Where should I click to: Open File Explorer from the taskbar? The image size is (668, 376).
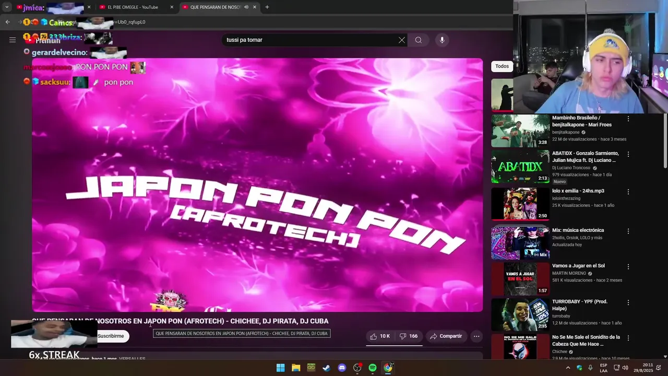(x=296, y=368)
